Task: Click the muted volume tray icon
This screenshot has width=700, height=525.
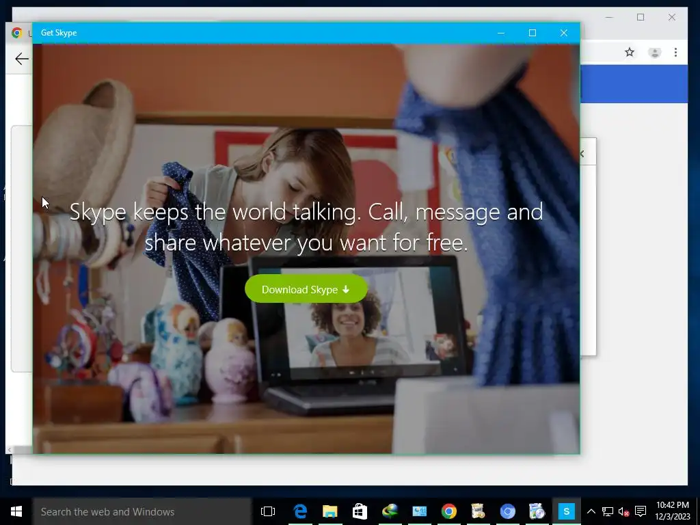Action: (x=623, y=511)
